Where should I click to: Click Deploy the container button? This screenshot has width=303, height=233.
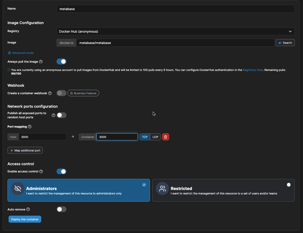(25, 219)
